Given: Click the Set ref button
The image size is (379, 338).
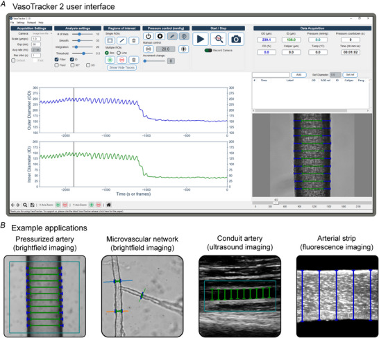Looking at the screenshot, I should tap(350, 75).
